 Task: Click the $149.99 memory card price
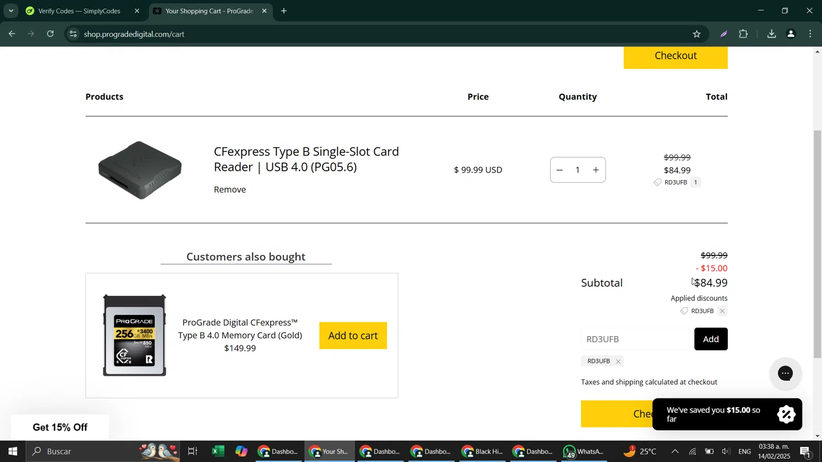click(x=240, y=348)
